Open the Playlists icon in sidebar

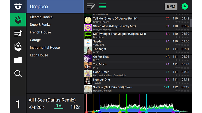[18, 33]
